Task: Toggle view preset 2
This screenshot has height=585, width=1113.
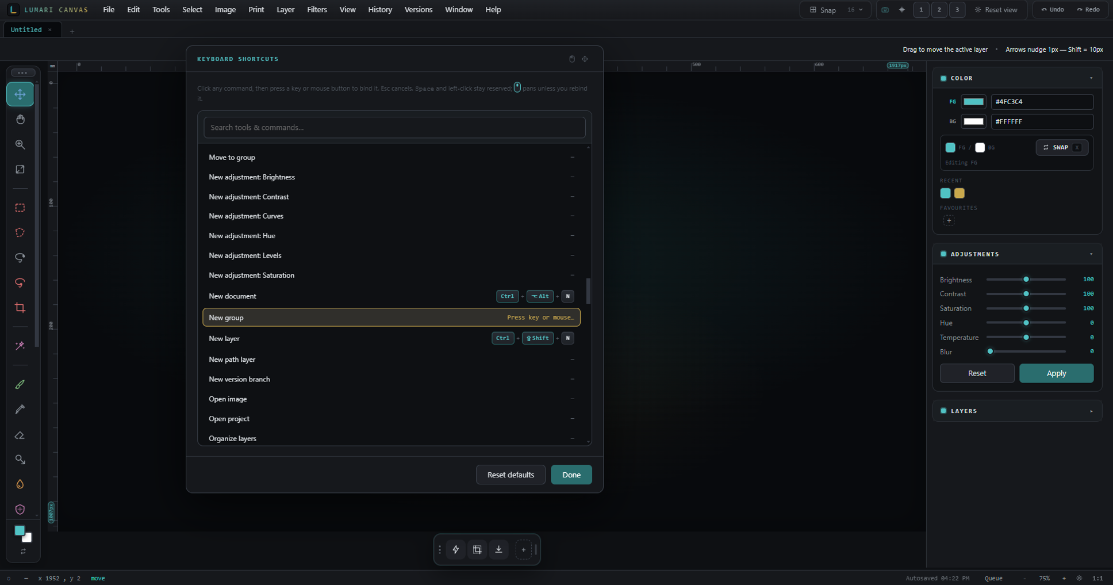Action: click(x=939, y=10)
